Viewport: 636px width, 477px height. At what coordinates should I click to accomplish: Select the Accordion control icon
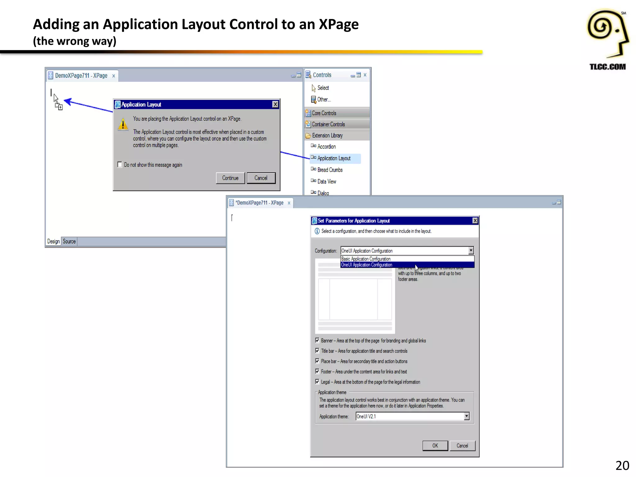(x=313, y=146)
